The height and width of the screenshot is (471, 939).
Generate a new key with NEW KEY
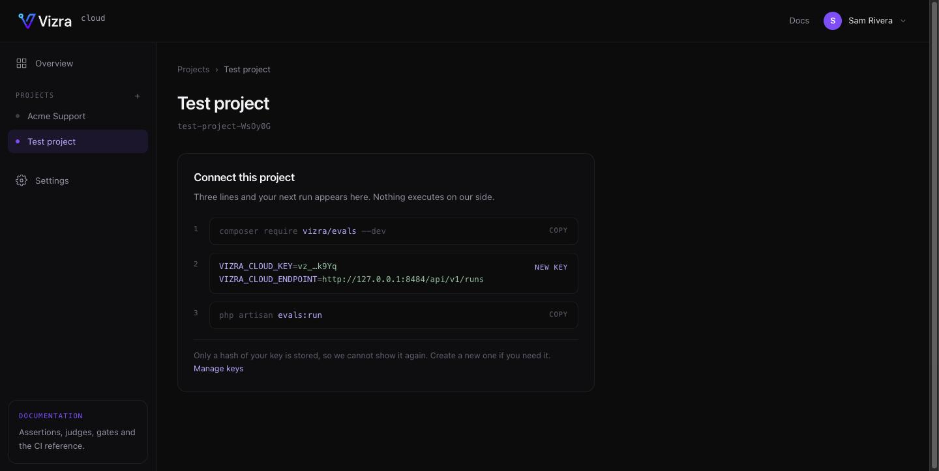click(x=551, y=267)
